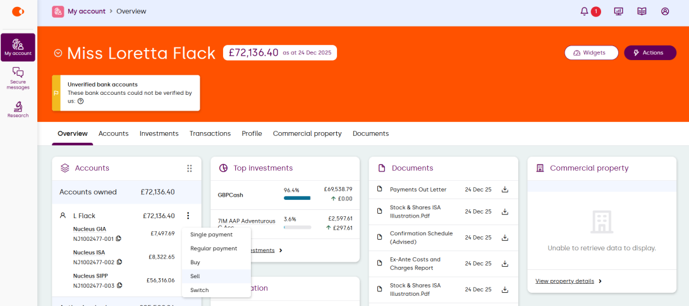Image resolution: width=689 pixels, height=306 pixels.
Task: Open Secure messages in sidebar
Action: 18,79
